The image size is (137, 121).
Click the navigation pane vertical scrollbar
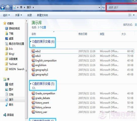pos(27,71)
